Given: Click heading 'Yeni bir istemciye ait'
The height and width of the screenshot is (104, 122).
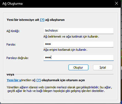Looking at the screenshot, I should click(x=23, y=20).
